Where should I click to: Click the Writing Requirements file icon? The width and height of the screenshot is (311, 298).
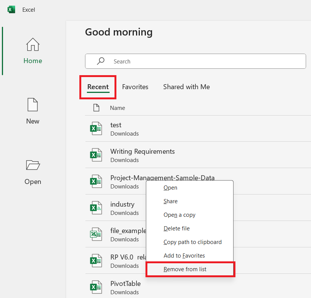click(96, 155)
